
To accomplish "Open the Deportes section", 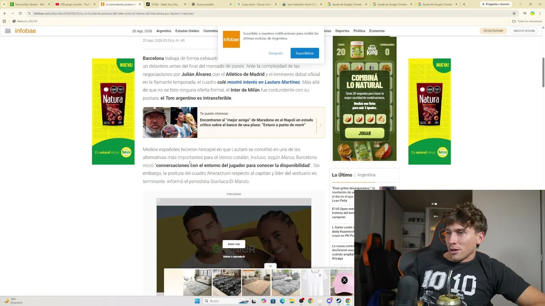I will (x=342, y=31).
